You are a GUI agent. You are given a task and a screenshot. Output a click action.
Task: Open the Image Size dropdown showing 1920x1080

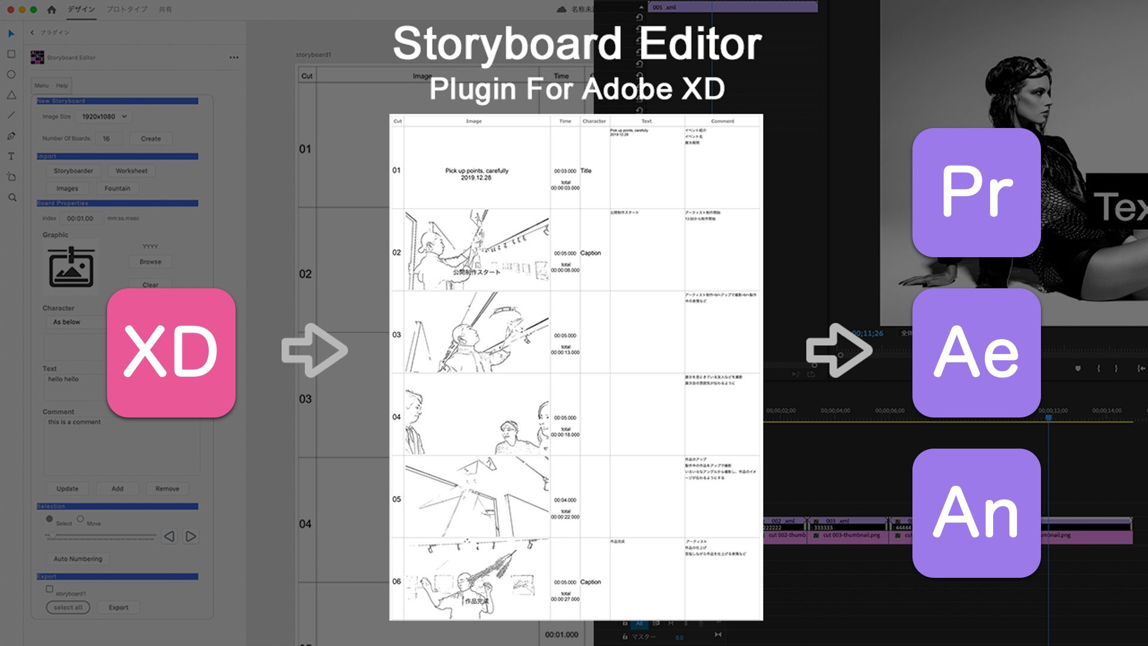tap(103, 117)
